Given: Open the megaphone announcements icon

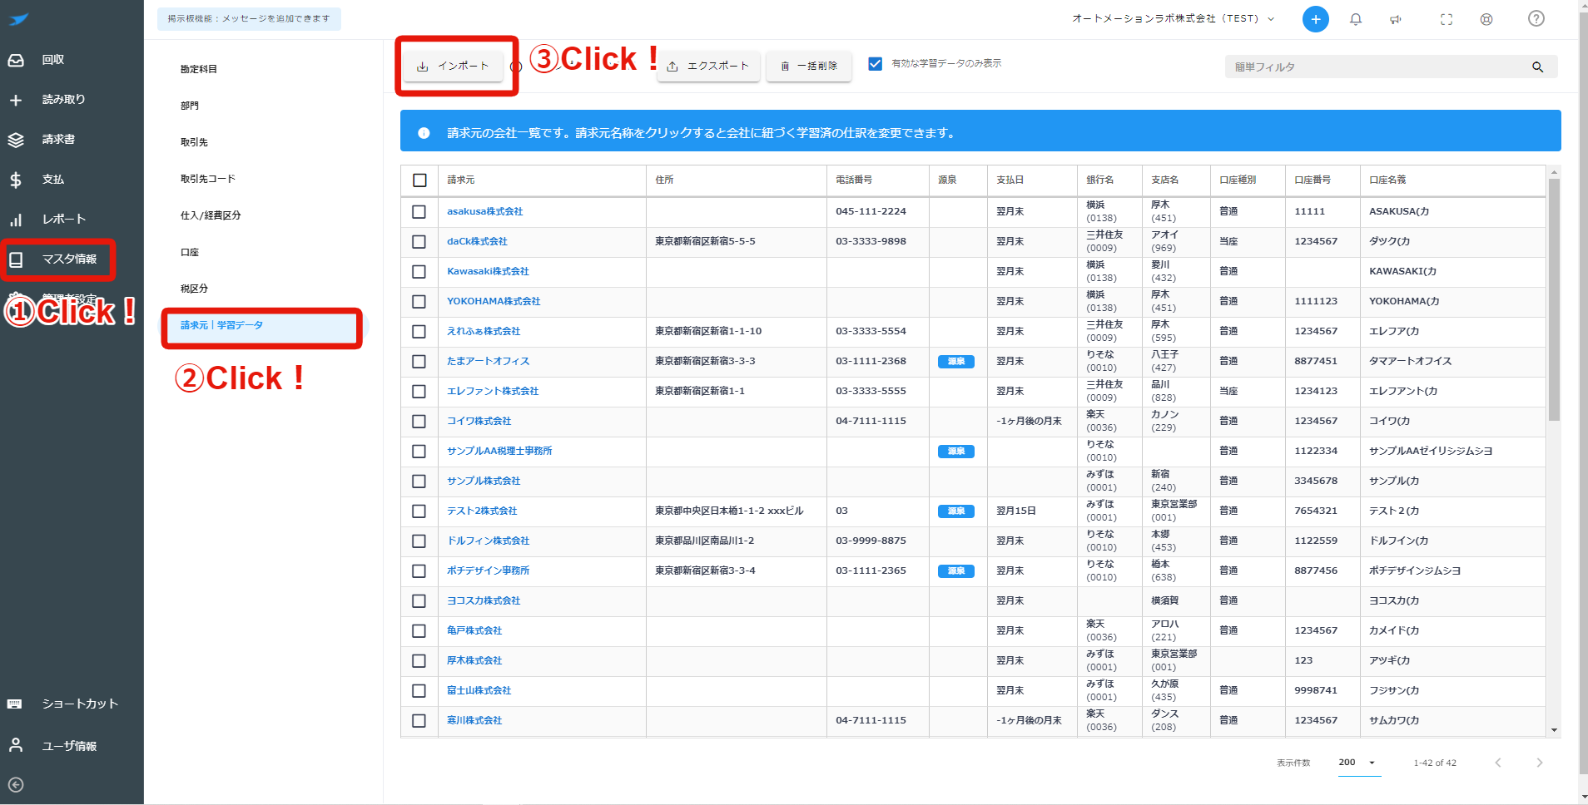Looking at the screenshot, I should coord(1396,19).
